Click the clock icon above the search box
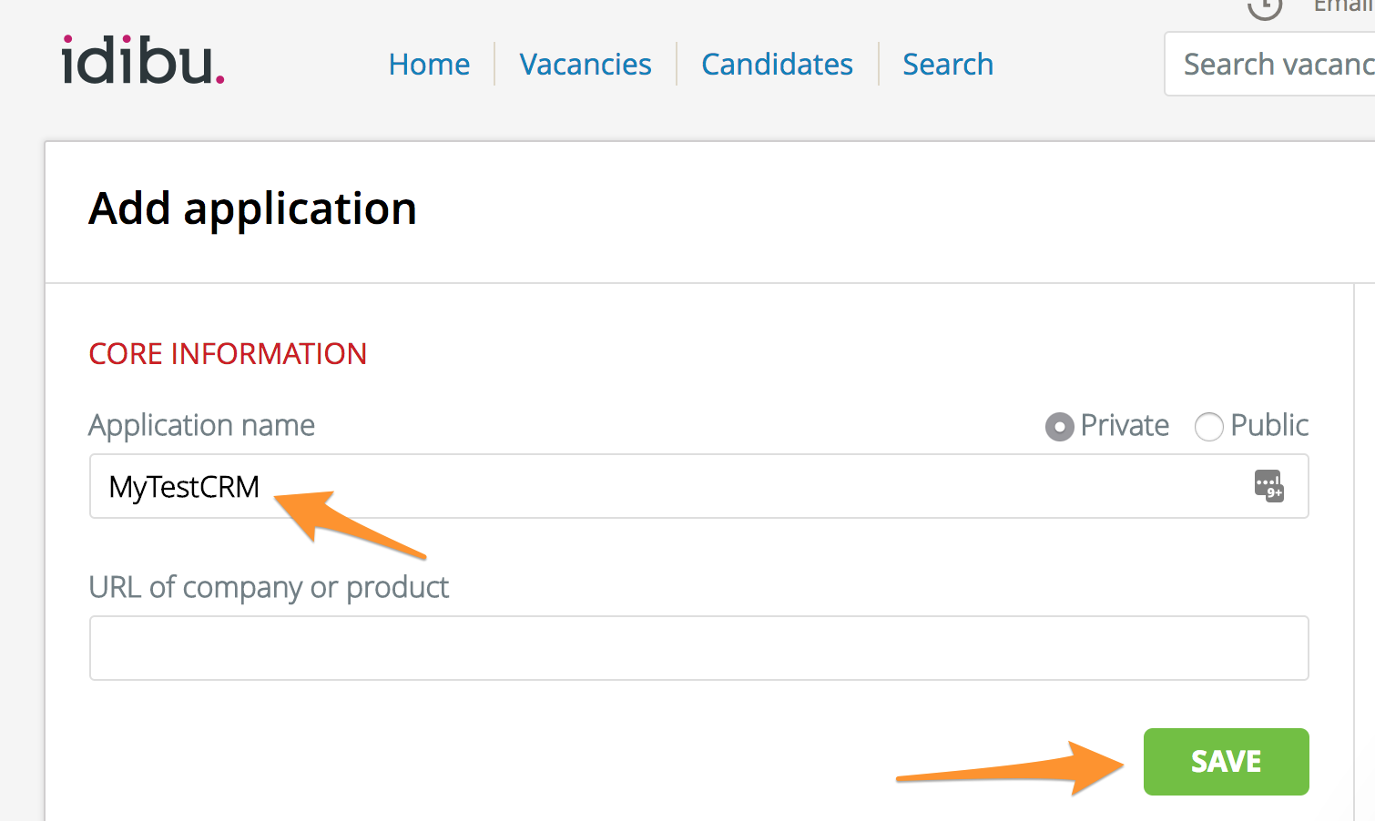The image size is (1375, 821). coord(1264,7)
